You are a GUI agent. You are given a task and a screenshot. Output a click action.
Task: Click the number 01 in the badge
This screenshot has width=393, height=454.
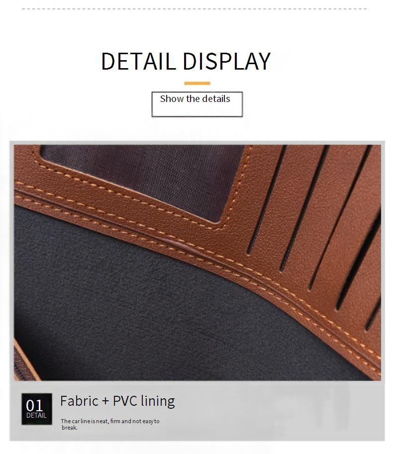point(34,405)
